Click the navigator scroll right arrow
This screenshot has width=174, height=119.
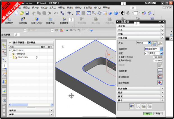tap(52, 105)
